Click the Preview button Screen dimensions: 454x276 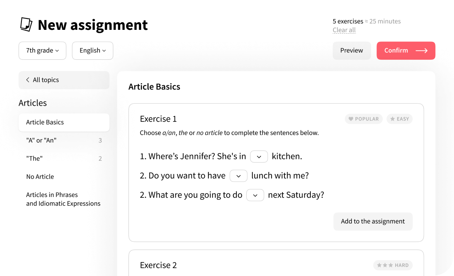[352, 51]
